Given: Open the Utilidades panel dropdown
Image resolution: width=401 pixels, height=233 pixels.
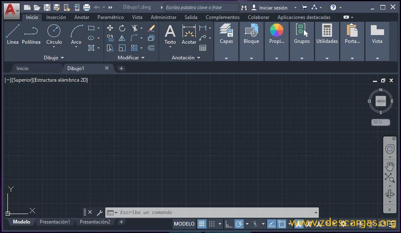Looking at the screenshot, I should (327, 59).
